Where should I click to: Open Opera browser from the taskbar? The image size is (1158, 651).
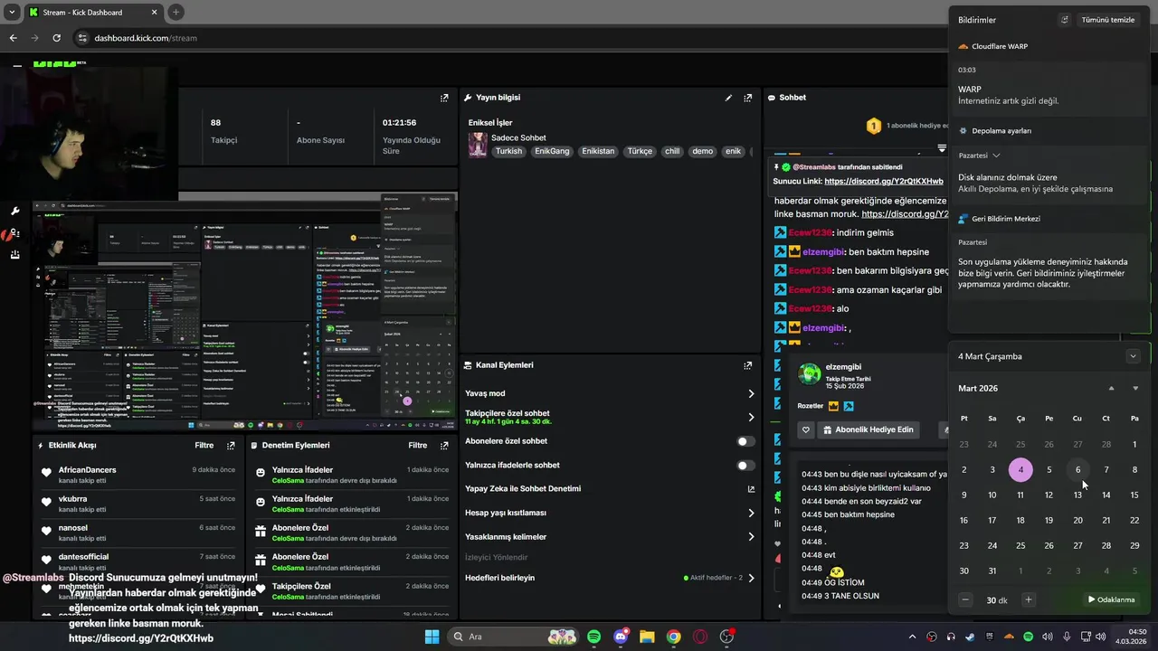tap(700, 637)
